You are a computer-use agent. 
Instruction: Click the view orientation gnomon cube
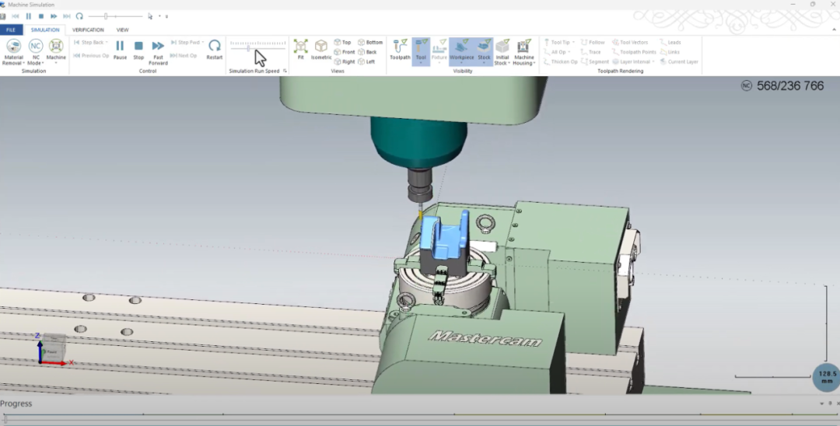click(53, 347)
